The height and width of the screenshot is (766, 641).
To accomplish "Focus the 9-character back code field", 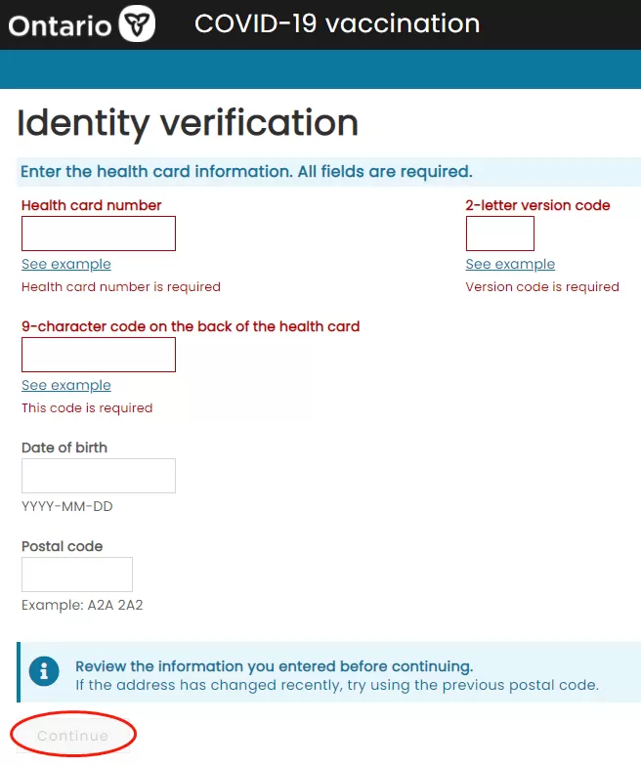I will tap(98, 355).
